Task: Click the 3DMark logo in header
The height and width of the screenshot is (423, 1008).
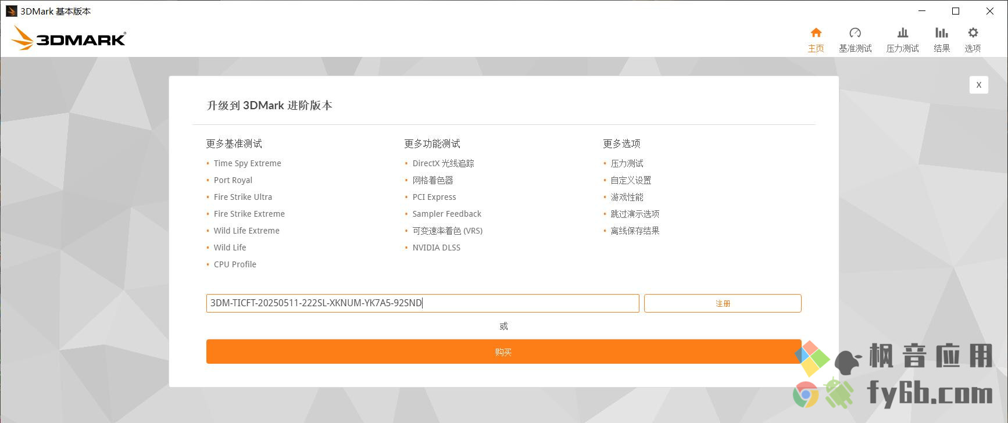Action: click(69, 38)
